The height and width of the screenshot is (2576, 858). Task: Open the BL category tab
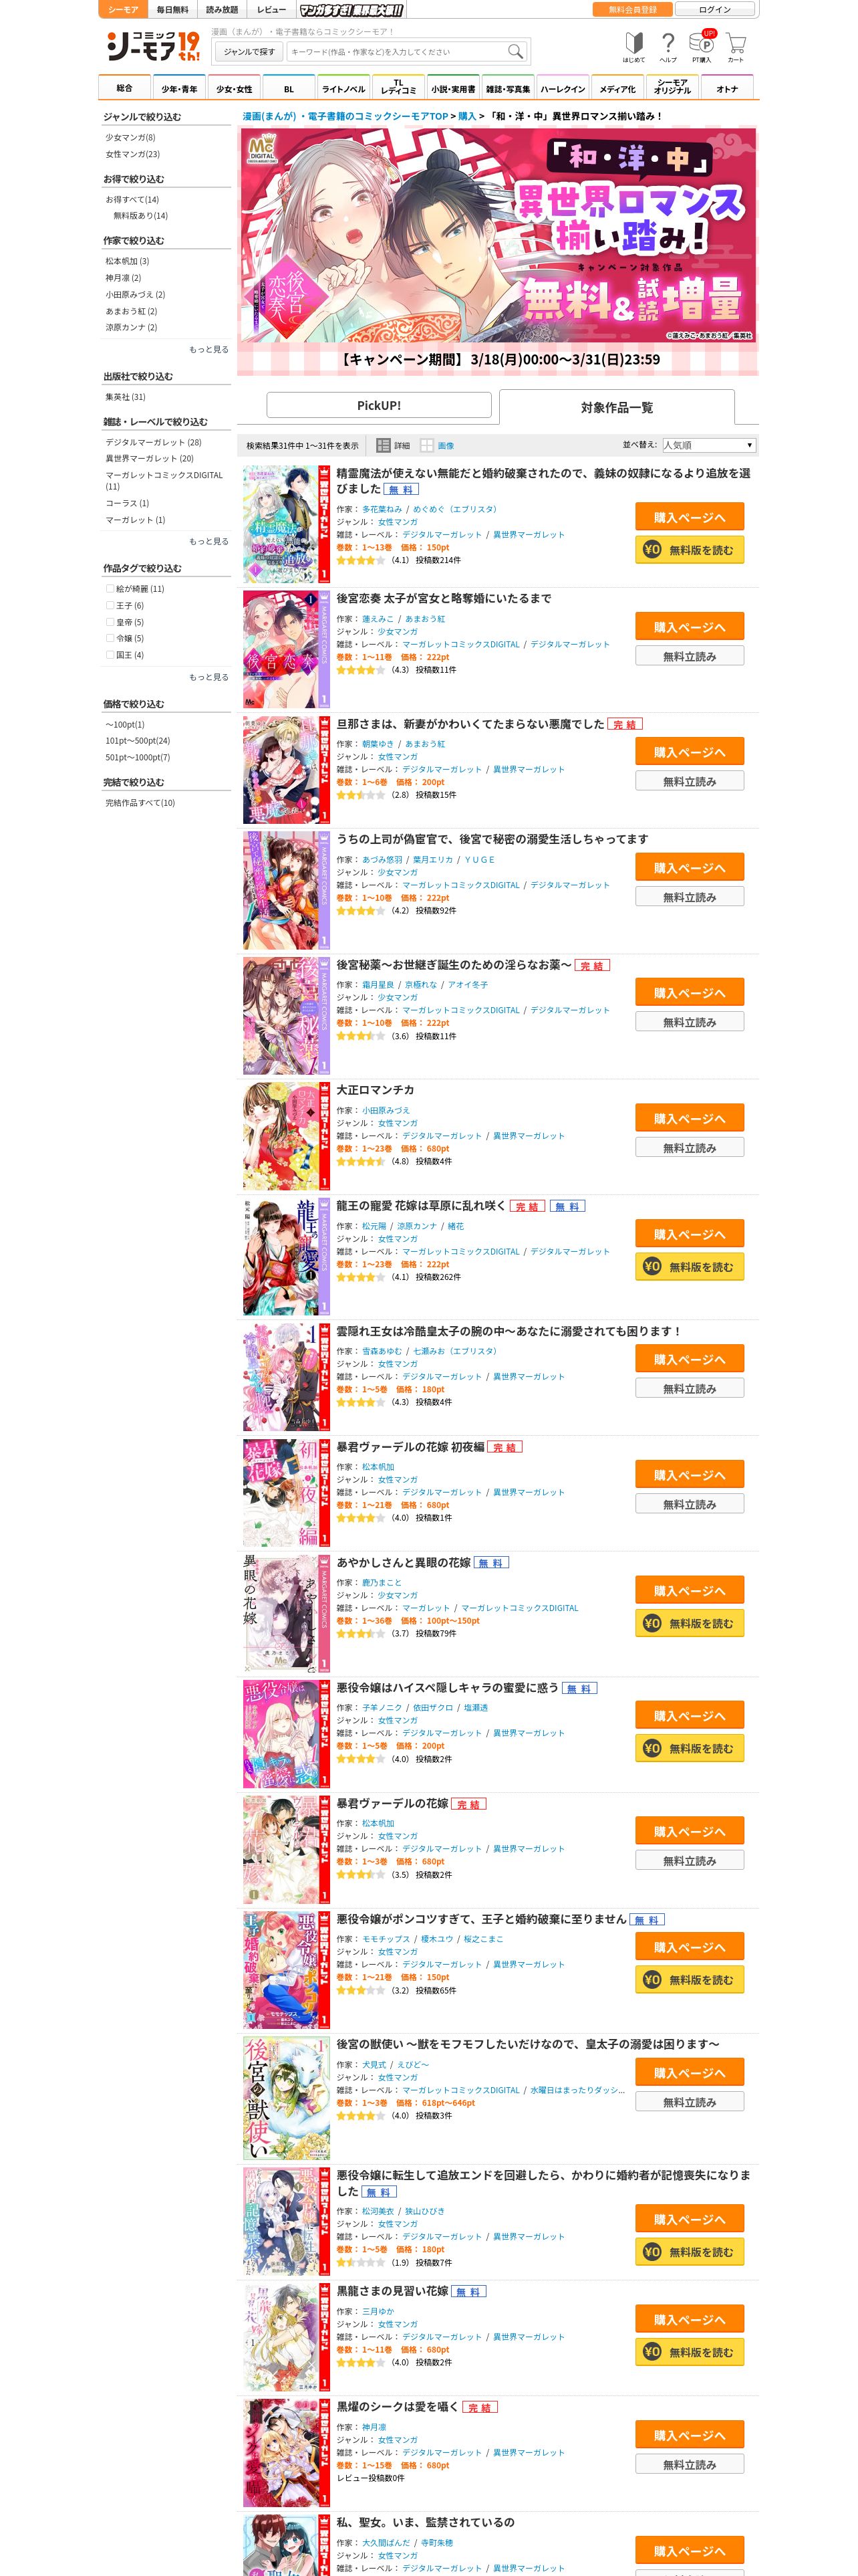[x=289, y=88]
